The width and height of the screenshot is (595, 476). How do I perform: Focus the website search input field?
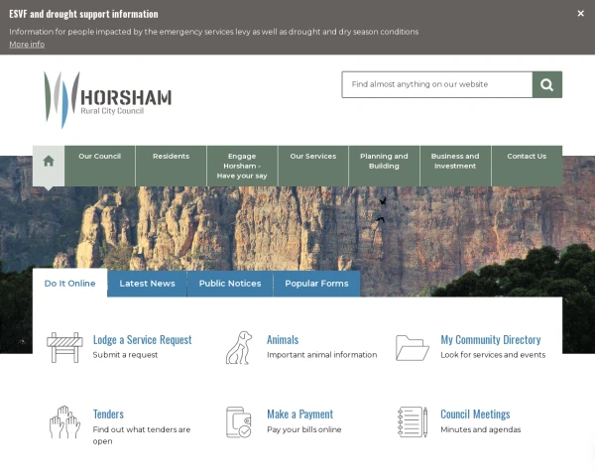pyautogui.click(x=436, y=84)
